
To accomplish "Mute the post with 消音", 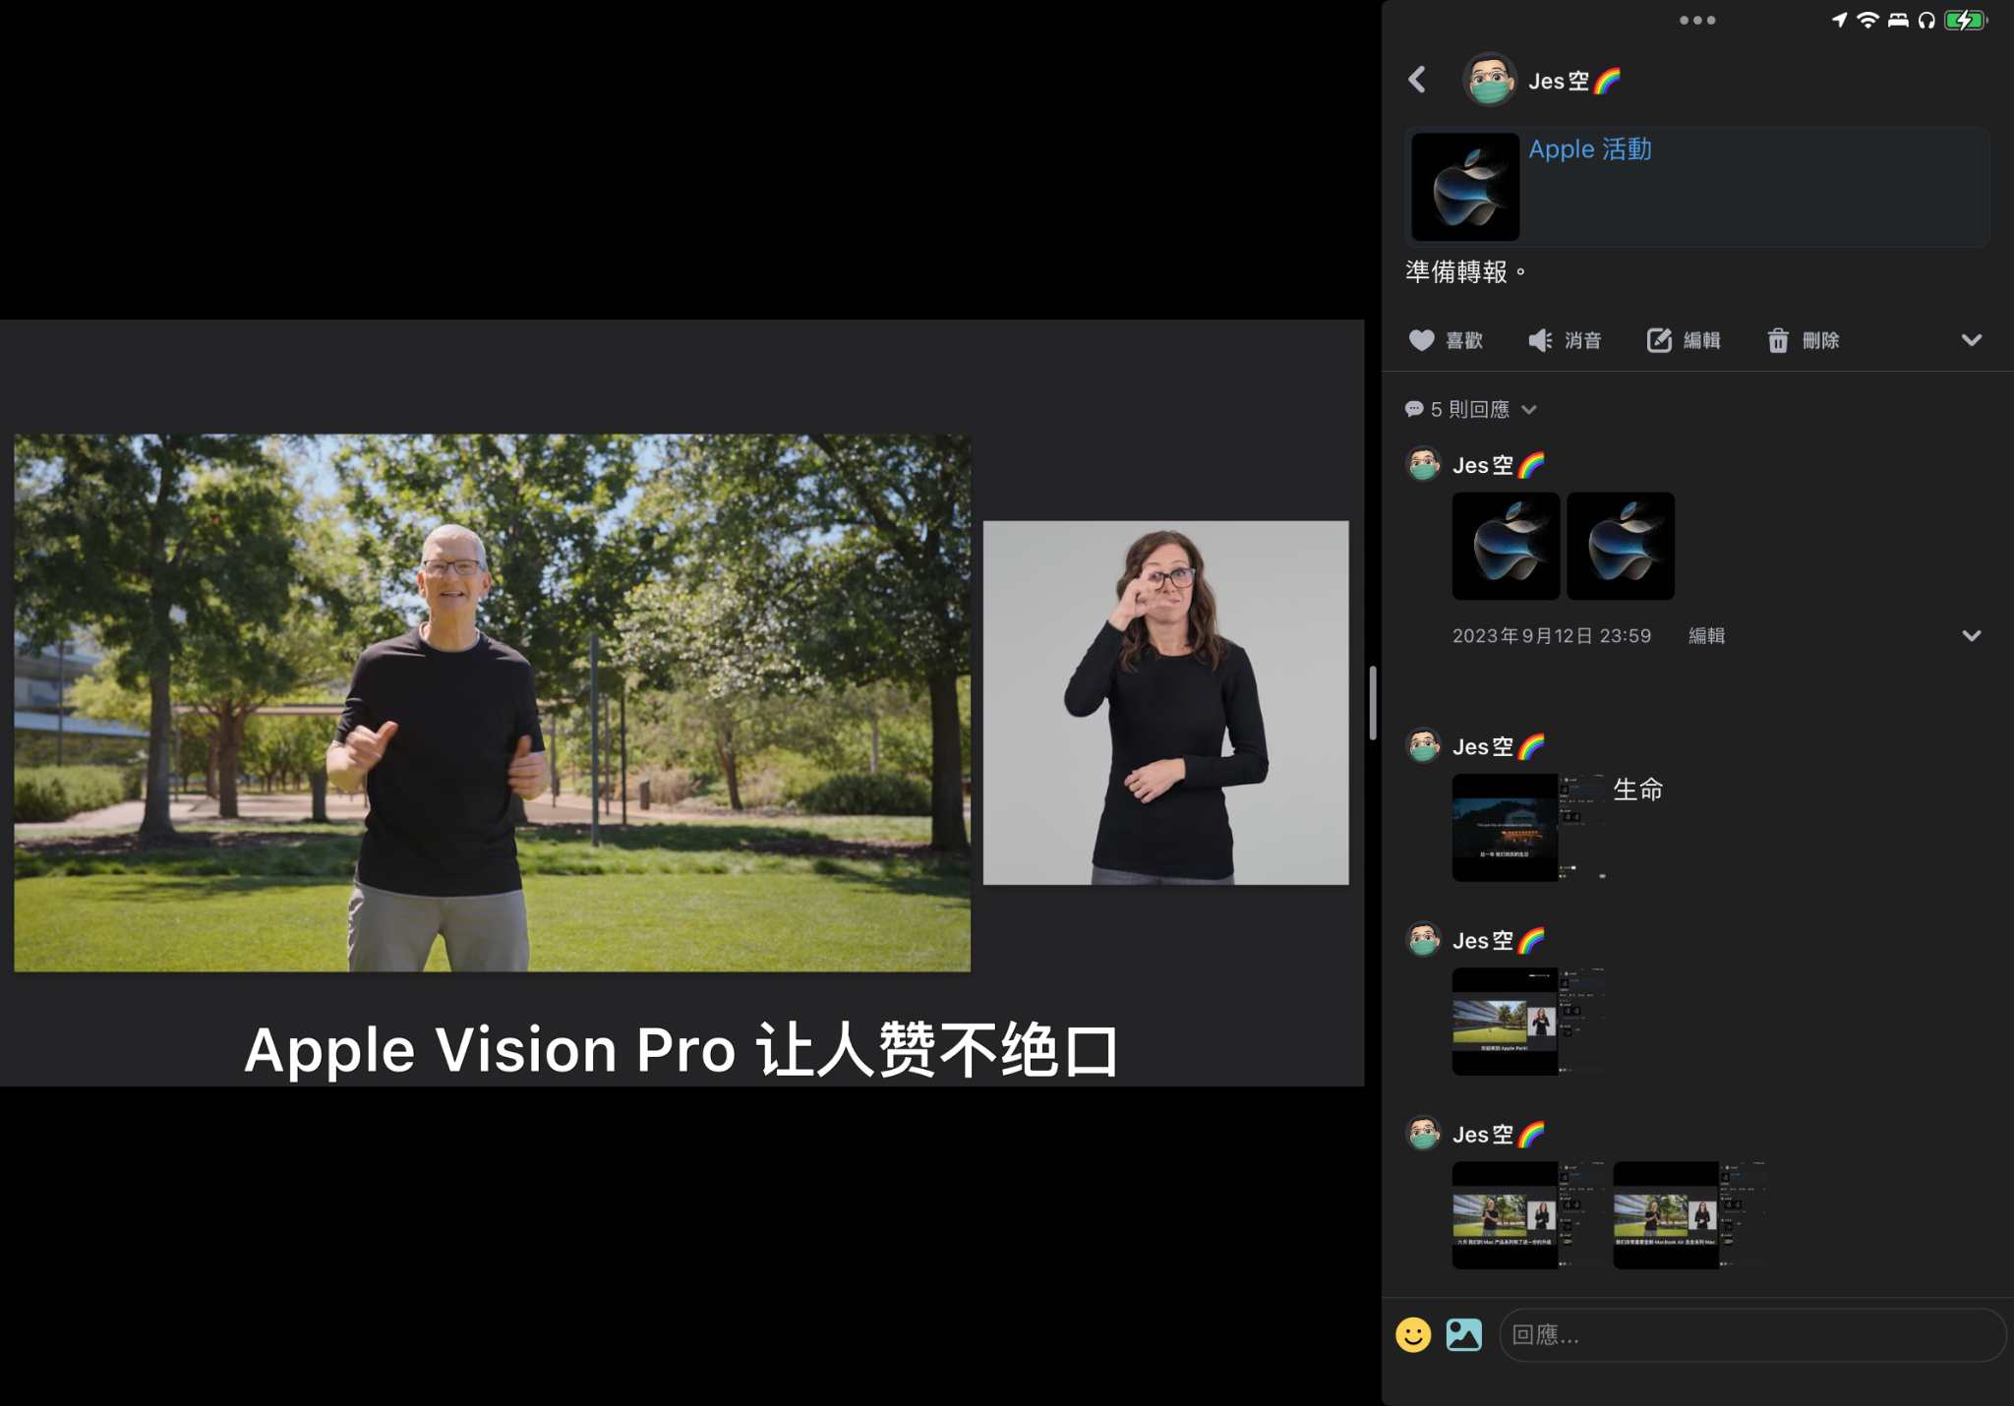I will [1565, 340].
